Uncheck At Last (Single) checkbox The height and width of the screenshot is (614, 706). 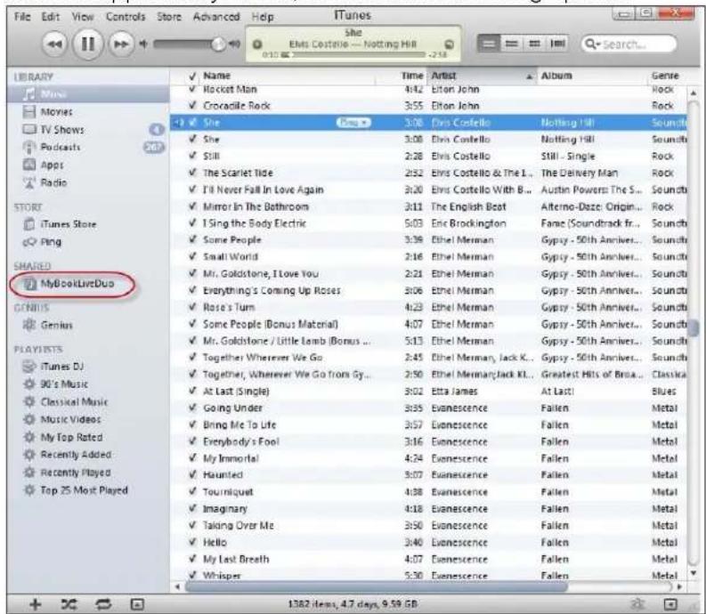pos(192,391)
